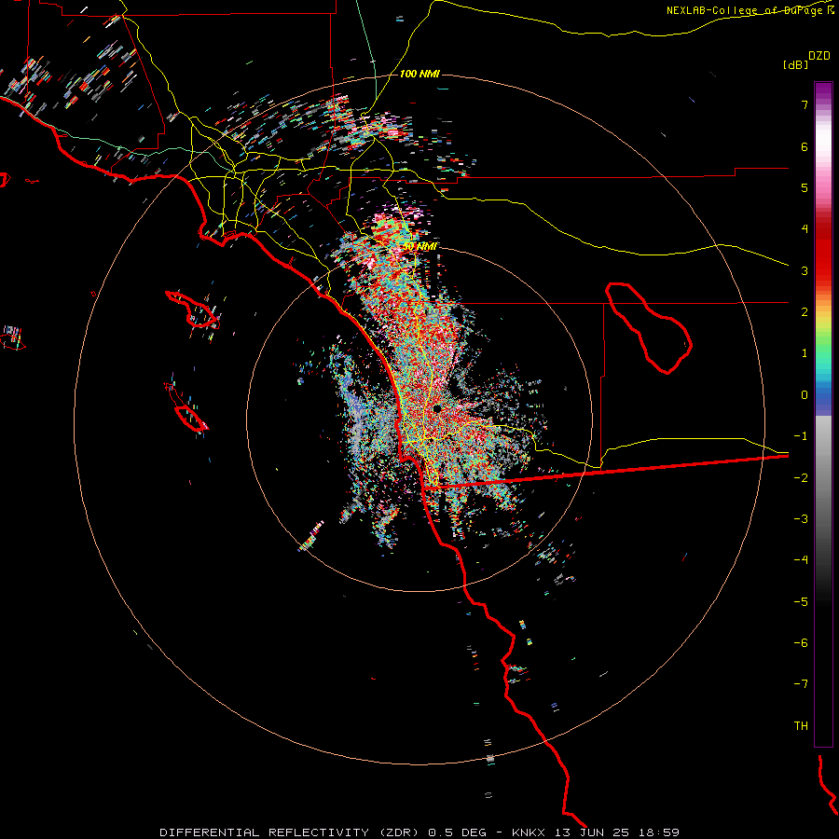Click the upper offshore island outline
839x839 pixels.
click(x=193, y=309)
